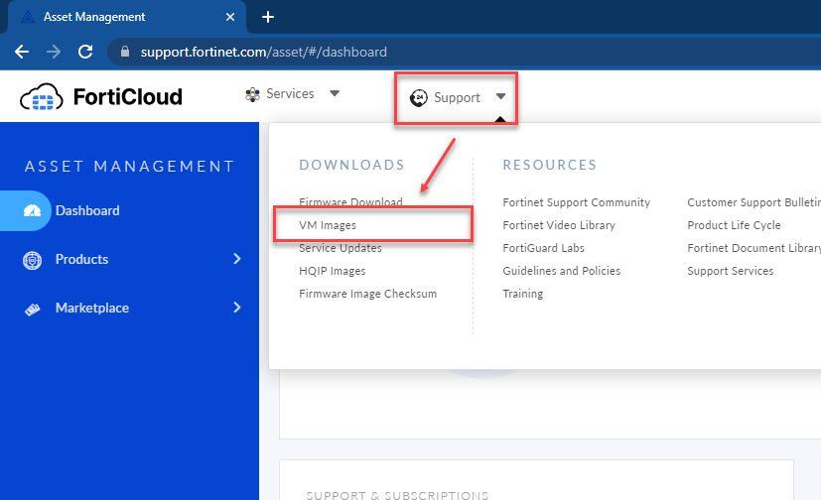Viewport: 821px width, 500px height.
Task: Click the Marketplace tag icon
Action: [33, 310]
